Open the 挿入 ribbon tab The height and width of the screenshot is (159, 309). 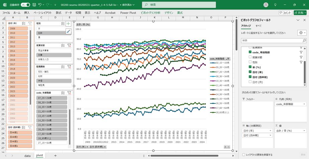[27, 13]
